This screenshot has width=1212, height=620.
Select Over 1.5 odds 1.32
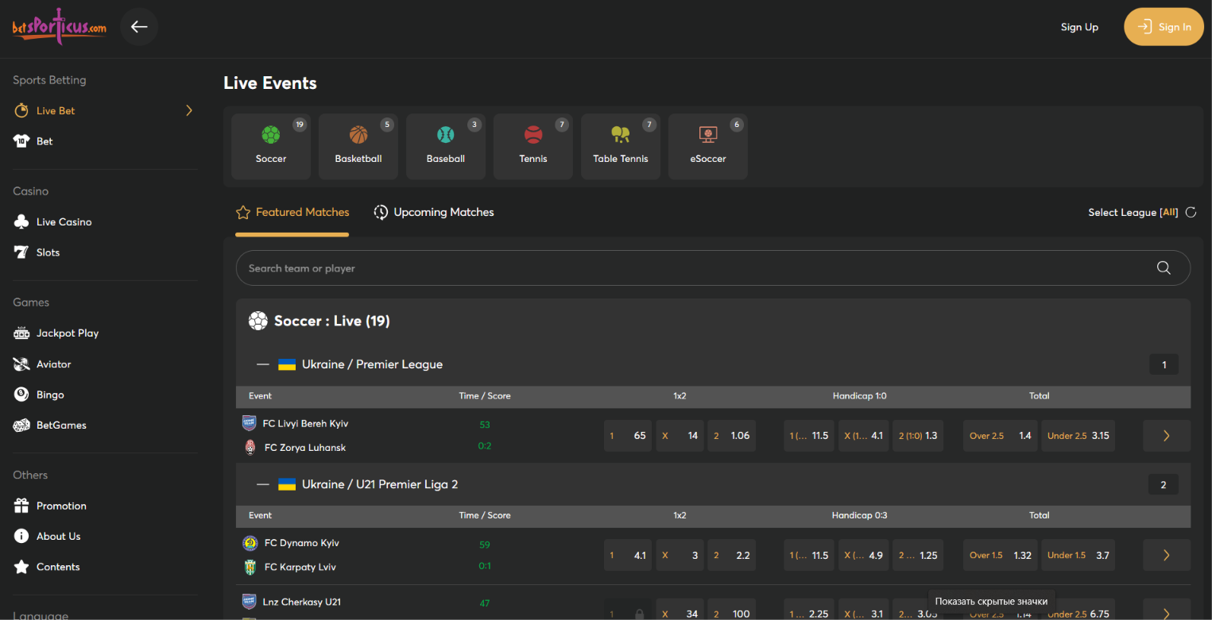1000,556
